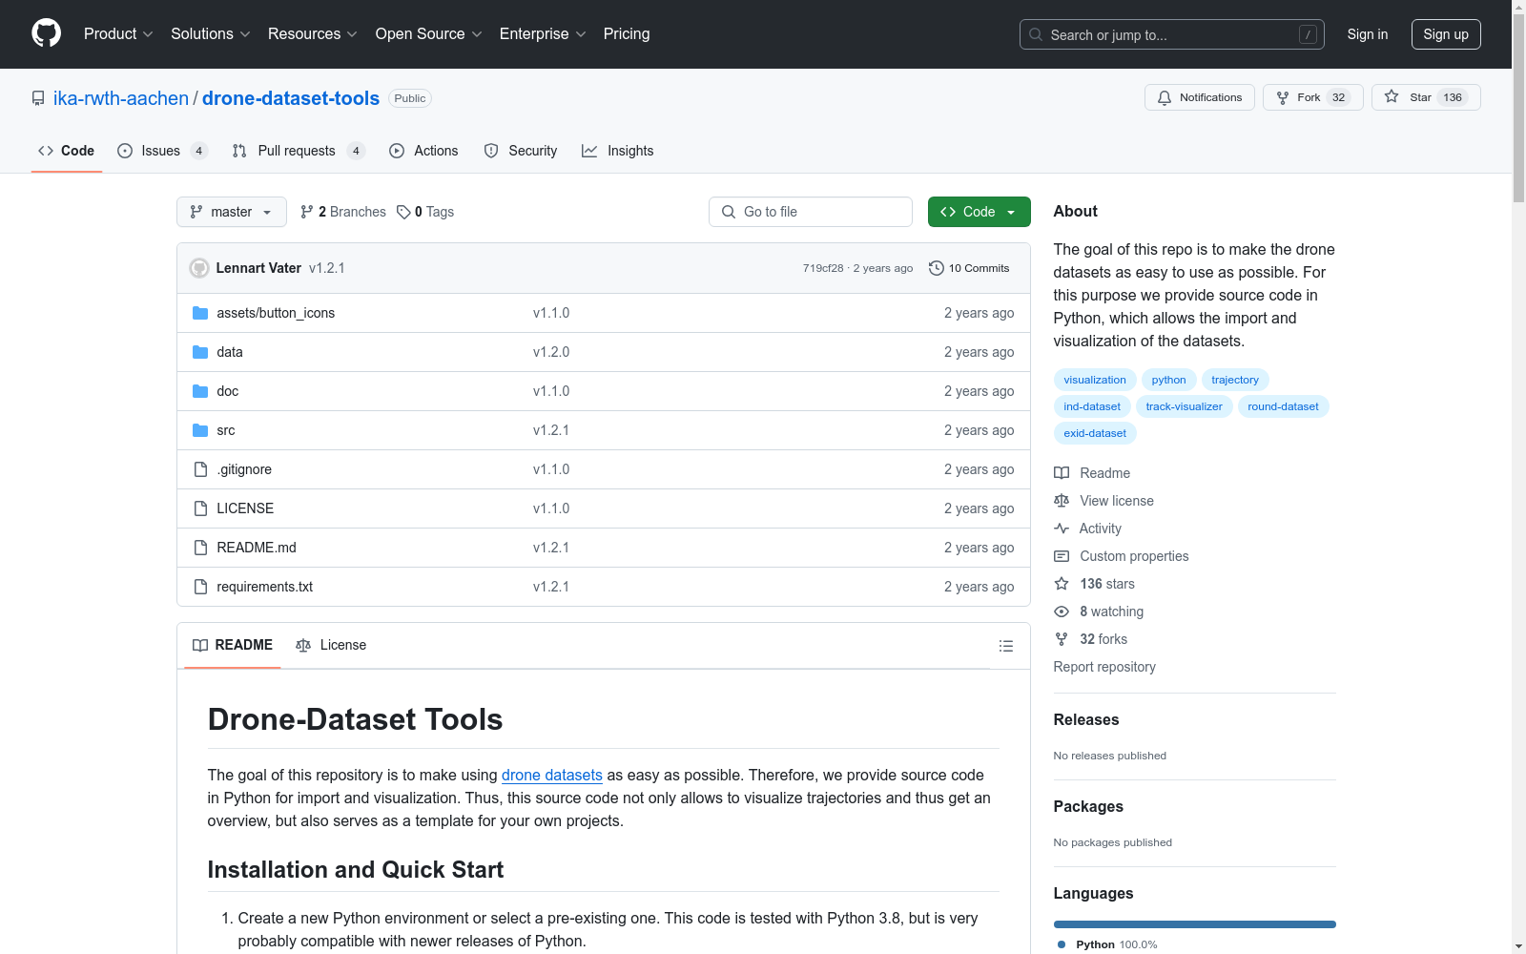Expand the Enterprise menu
Screen dimensions: 1526x954
(543, 33)
